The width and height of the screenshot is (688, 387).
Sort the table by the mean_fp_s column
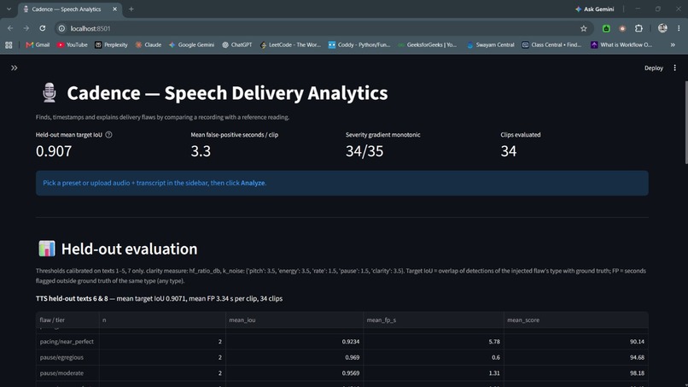434,320
